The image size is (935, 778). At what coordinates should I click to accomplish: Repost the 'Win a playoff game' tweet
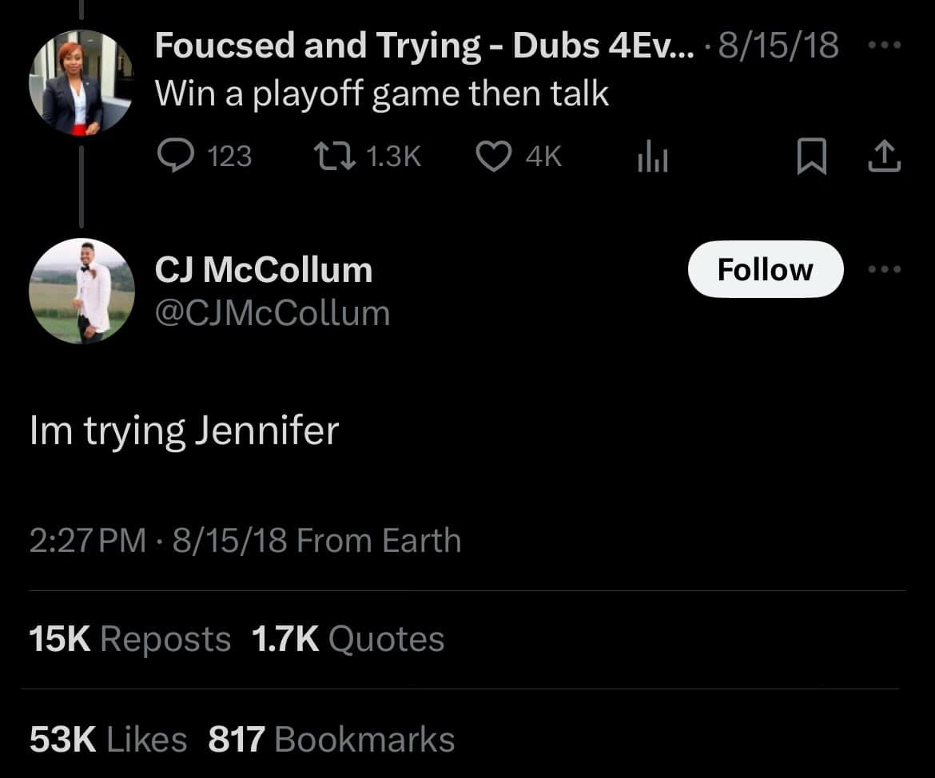(x=329, y=157)
